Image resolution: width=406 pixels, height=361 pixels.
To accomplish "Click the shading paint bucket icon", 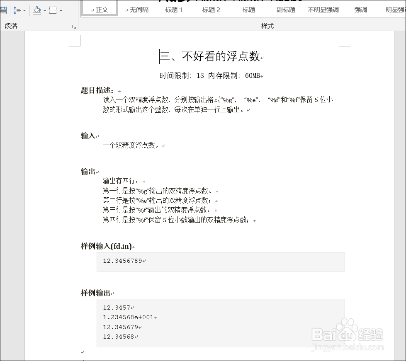I will [37, 10].
